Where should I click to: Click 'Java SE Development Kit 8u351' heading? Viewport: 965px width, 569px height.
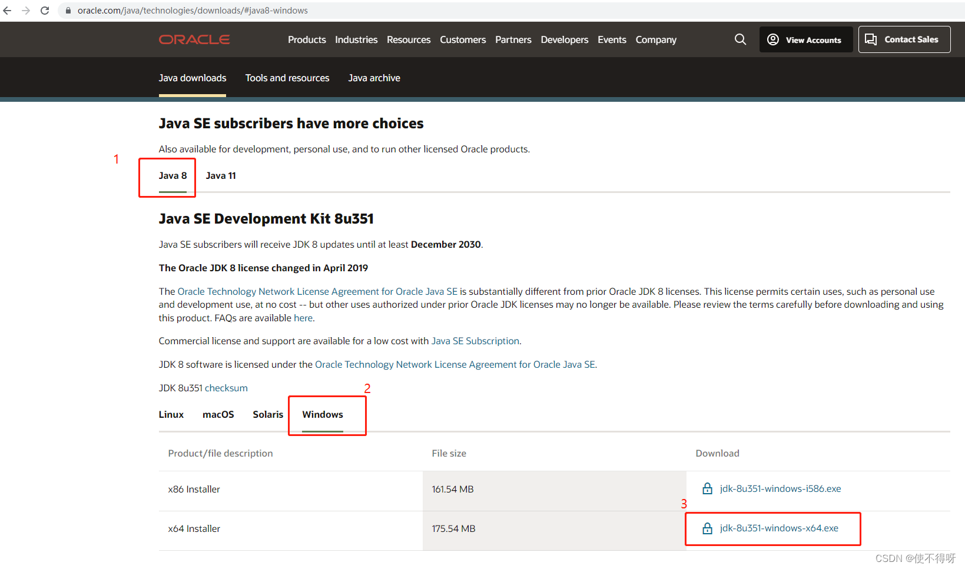pyautogui.click(x=266, y=219)
